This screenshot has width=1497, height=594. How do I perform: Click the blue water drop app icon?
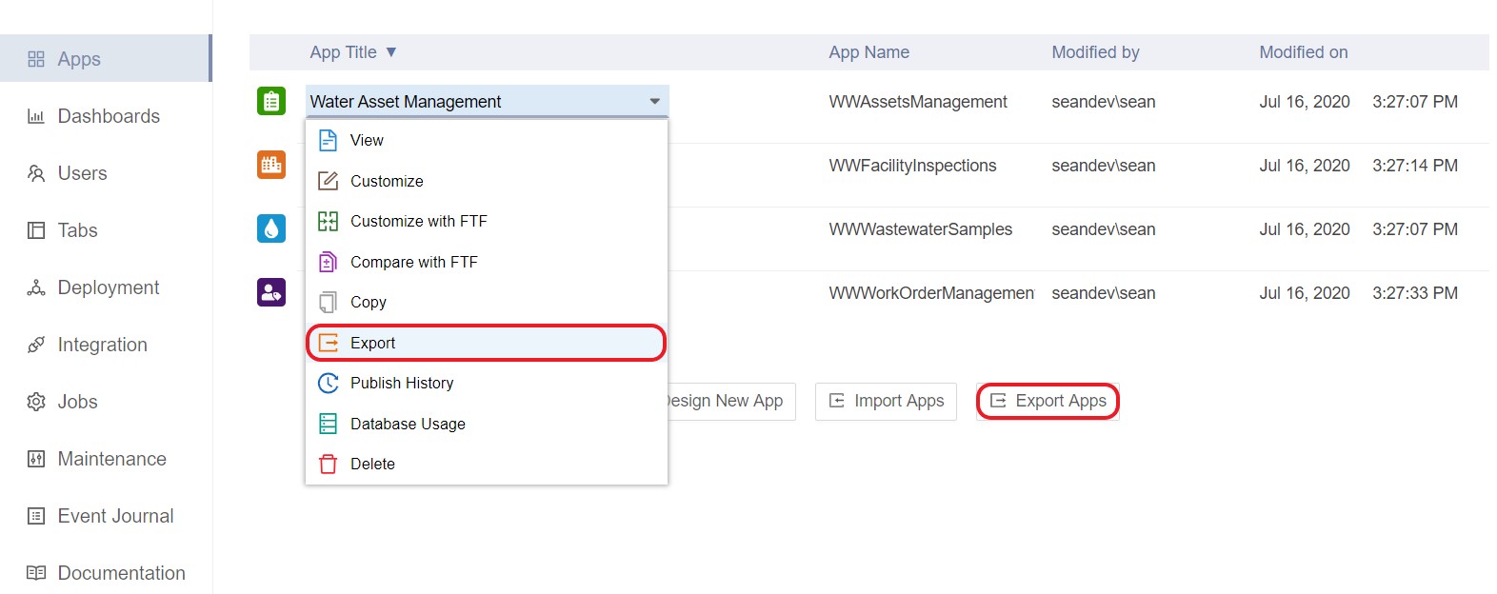(x=271, y=228)
